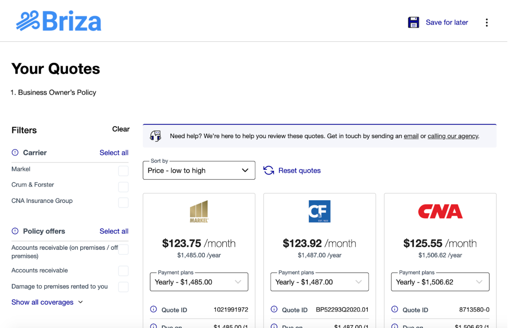Click the Clear filters button

pos(121,129)
